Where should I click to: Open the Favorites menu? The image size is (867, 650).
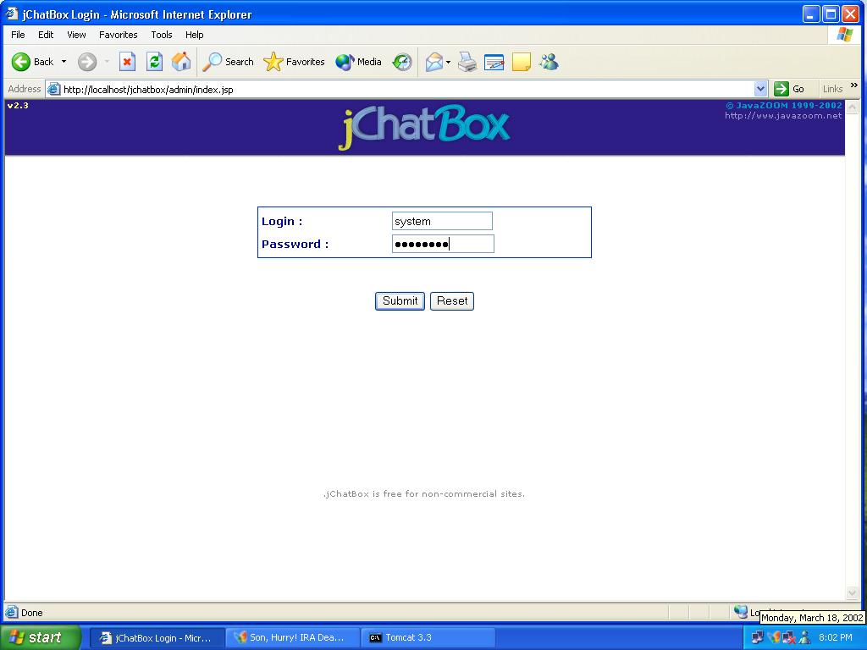[119, 35]
